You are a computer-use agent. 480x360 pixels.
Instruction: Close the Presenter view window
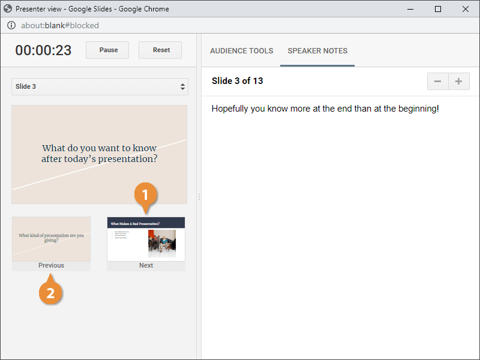(466, 9)
